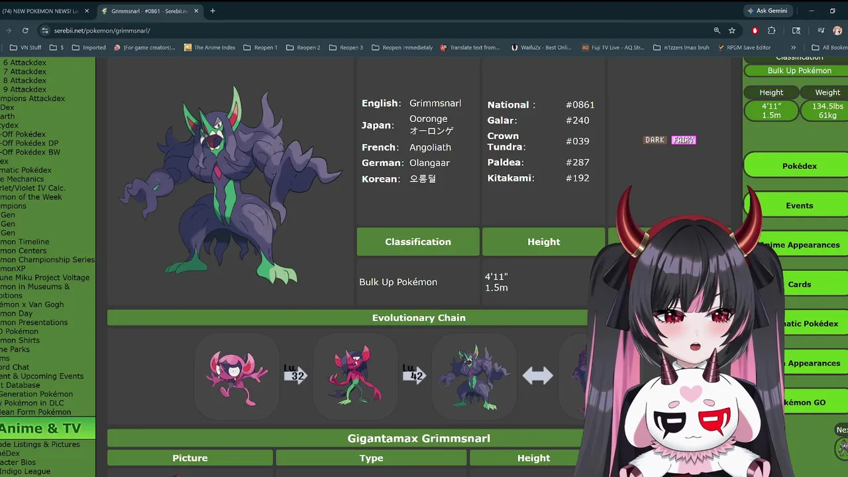The image size is (848, 477).
Task: Open Miku Project Voltage link
Action: tap(44, 278)
